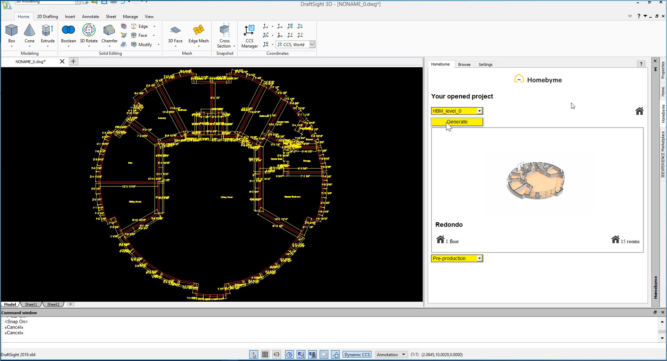Open the Settings tab in Homebyme panel
This screenshot has width=667, height=361.
click(x=485, y=65)
